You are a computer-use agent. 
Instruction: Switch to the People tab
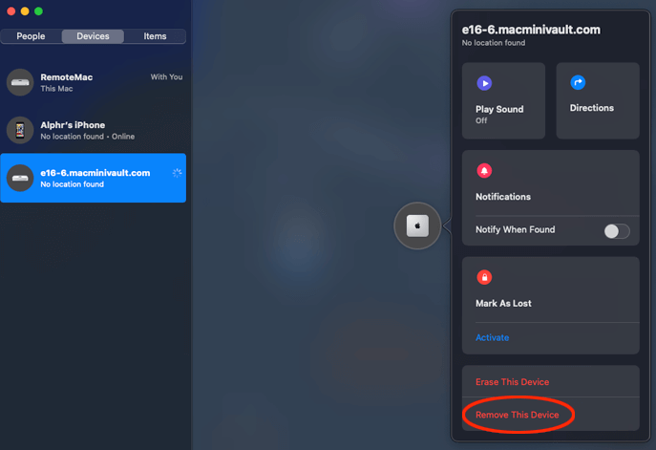tap(31, 36)
